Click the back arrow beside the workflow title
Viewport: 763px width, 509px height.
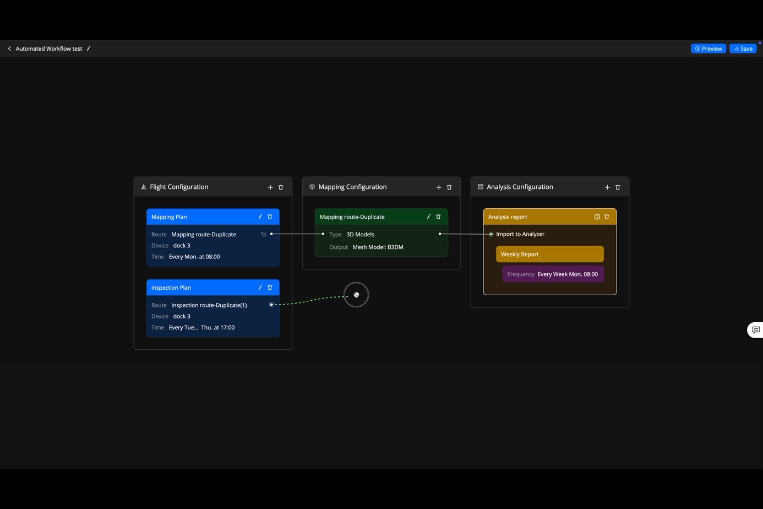9,48
